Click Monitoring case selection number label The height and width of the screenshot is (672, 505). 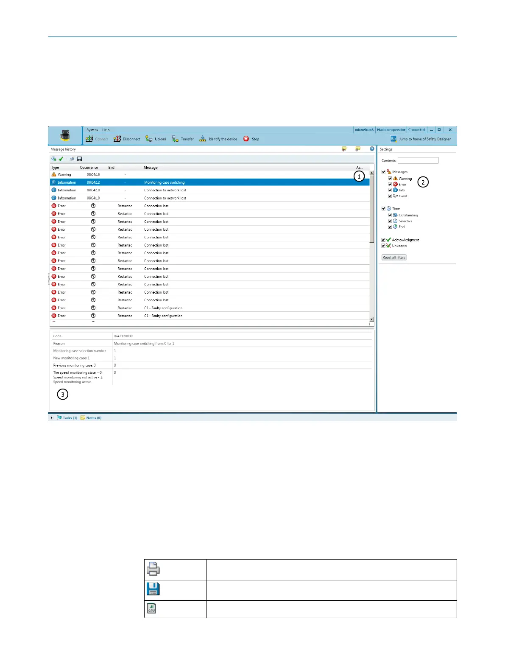(80, 351)
